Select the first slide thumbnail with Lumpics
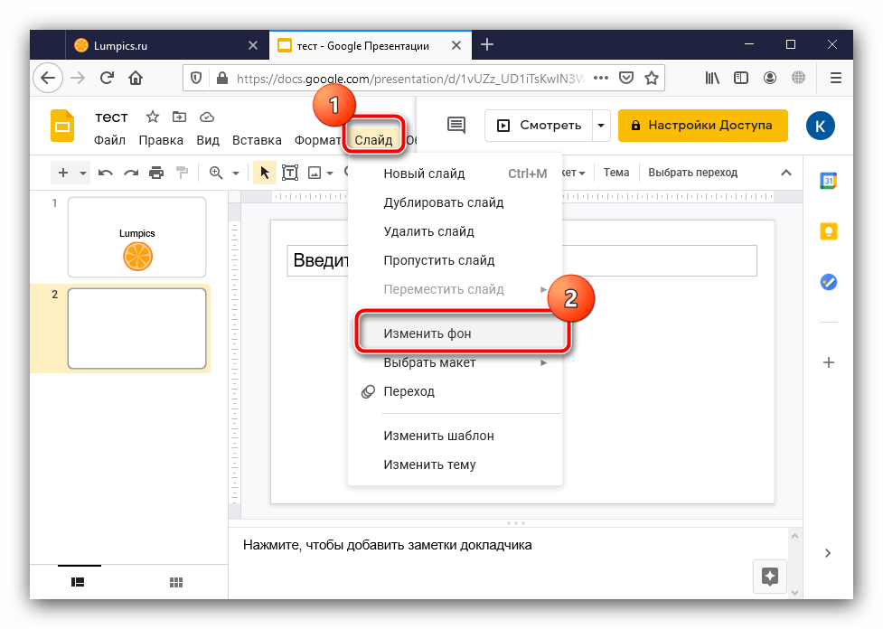Image resolution: width=883 pixels, height=629 pixels. pyautogui.click(x=137, y=238)
